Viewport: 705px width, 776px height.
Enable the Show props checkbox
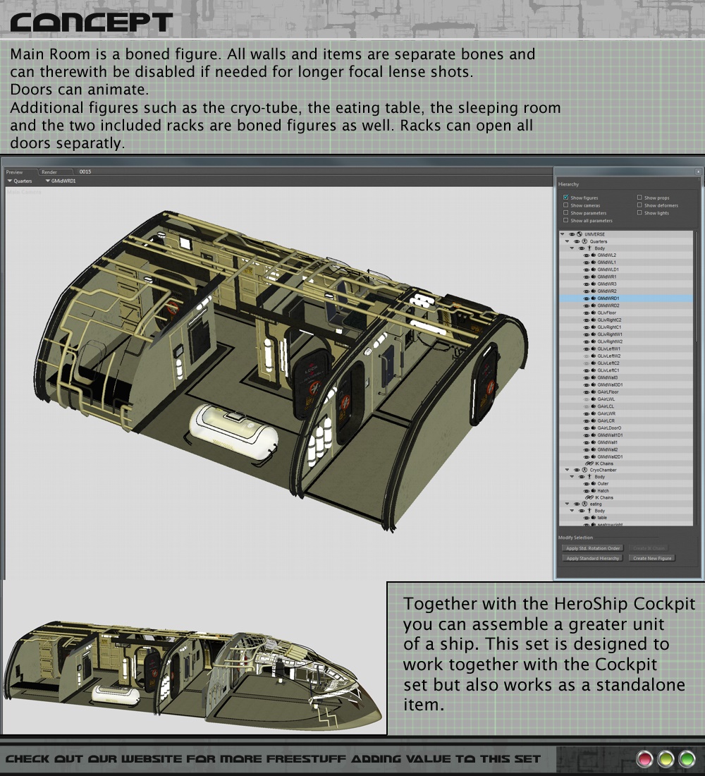(639, 198)
